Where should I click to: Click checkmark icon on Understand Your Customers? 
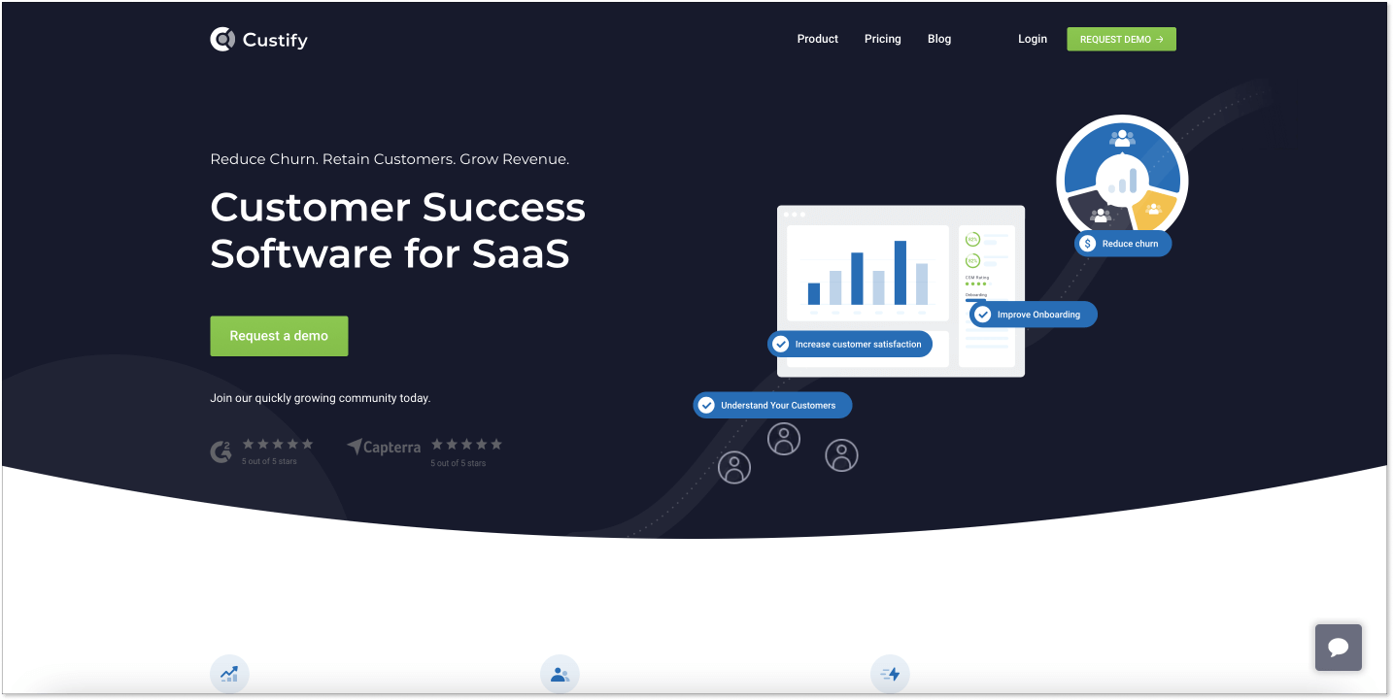point(706,405)
